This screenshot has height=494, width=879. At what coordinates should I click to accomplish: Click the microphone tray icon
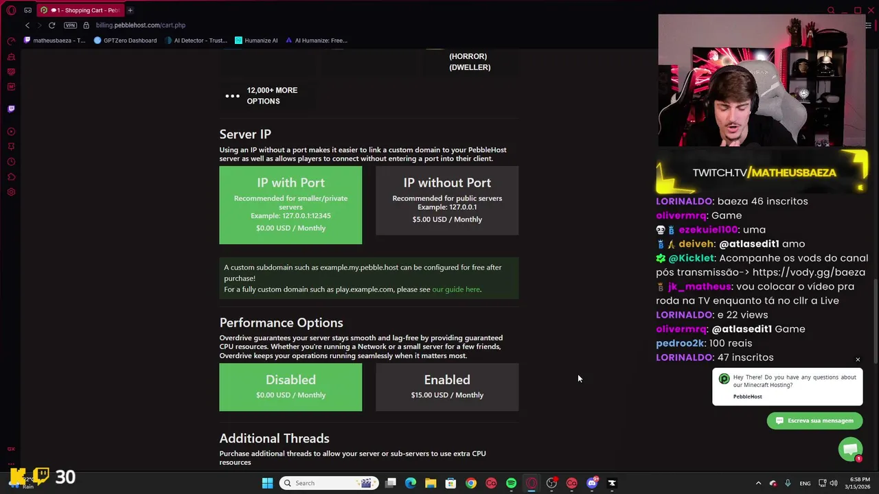point(788,483)
